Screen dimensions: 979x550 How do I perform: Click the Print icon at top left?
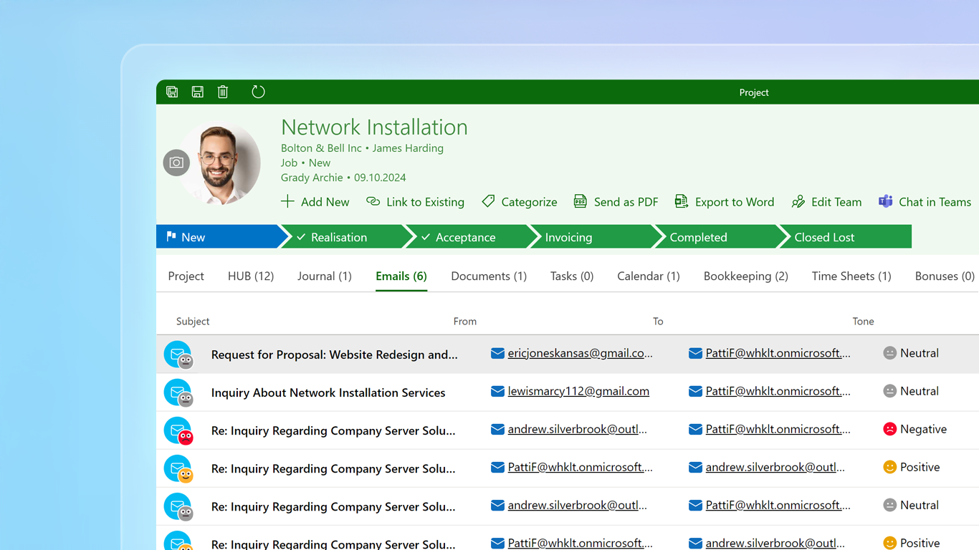point(172,92)
